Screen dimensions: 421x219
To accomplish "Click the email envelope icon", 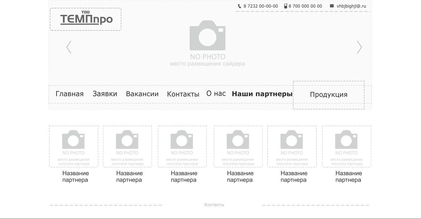I will tap(332, 6).
